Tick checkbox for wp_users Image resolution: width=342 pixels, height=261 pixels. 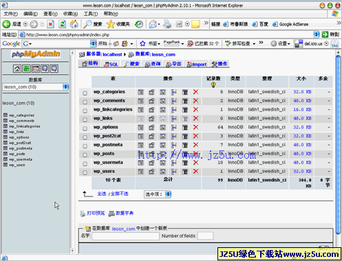click(x=85, y=172)
